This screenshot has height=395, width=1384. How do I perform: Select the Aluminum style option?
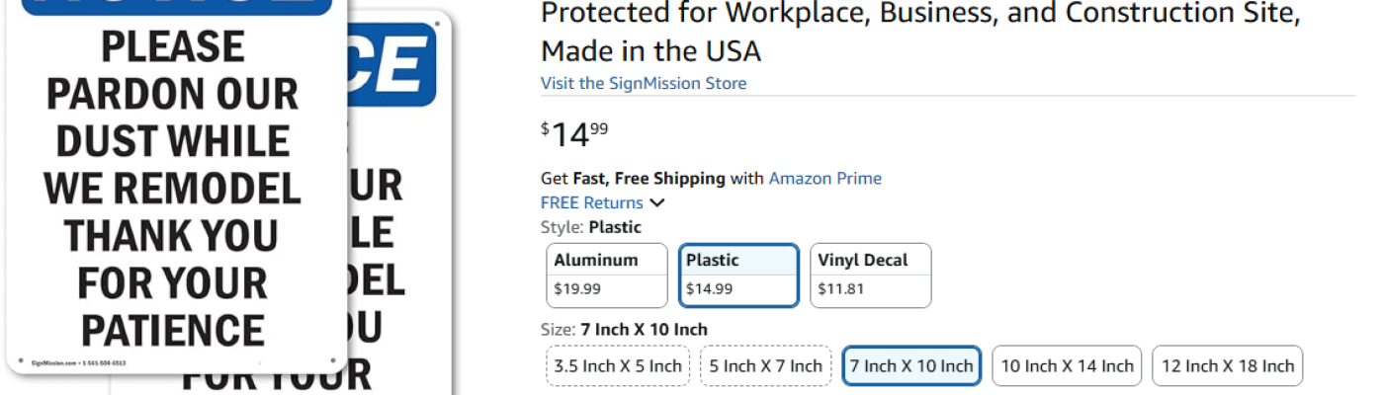[x=607, y=276]
